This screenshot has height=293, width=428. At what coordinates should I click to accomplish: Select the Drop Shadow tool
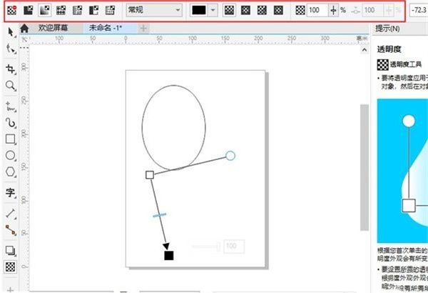point(11,250)
